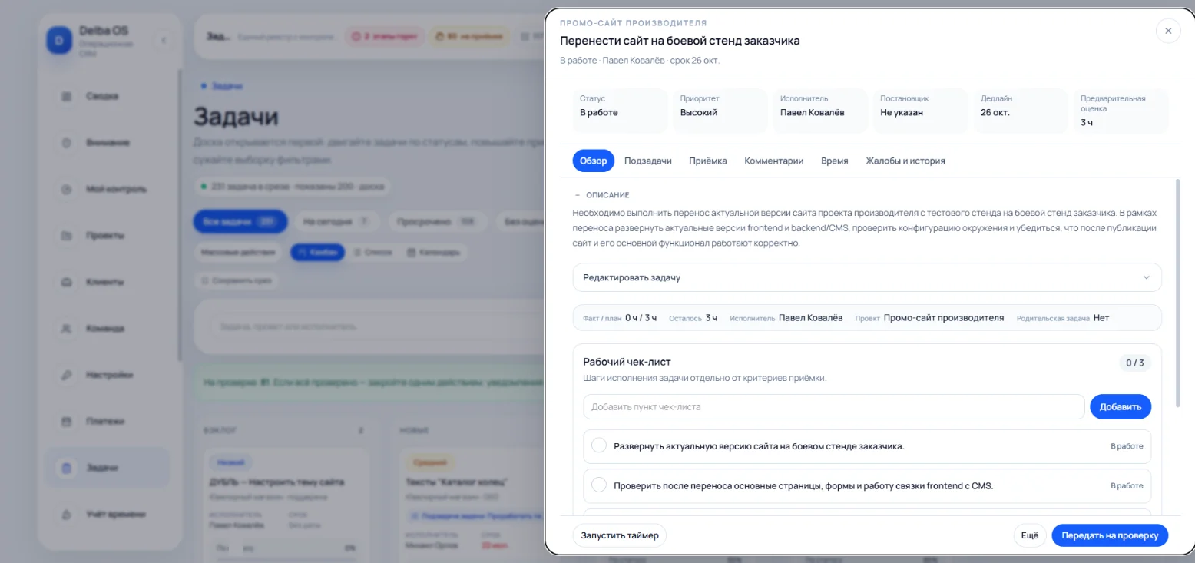Open the Ещё menu
Screen dimensions: 1195x563
point(1030,535)
